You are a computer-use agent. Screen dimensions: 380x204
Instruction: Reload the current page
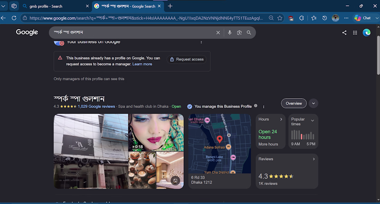pos(14,18)
